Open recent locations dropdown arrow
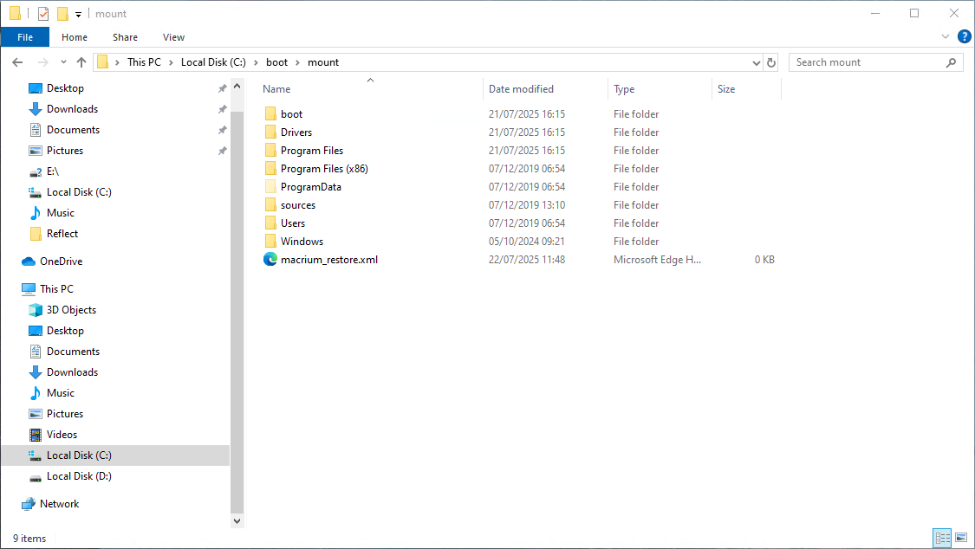Viewport: 975px width, 549px height. [x=63, y=62]
